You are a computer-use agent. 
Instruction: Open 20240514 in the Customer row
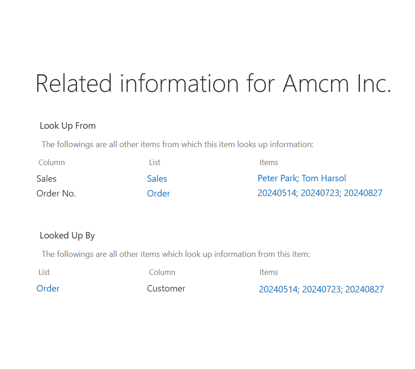278,290
